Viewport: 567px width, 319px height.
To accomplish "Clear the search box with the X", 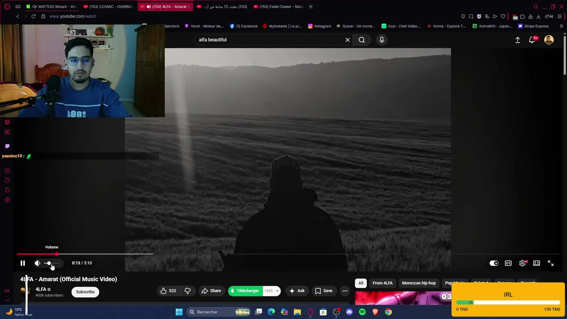I will tap(348, 40).
